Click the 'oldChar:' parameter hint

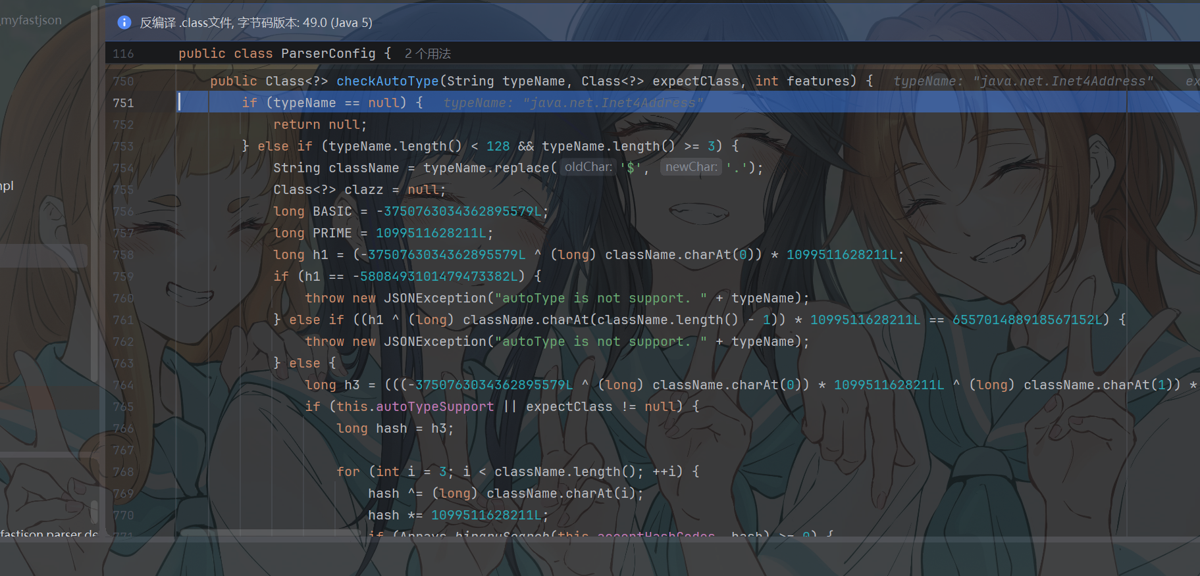pos(588,168)
